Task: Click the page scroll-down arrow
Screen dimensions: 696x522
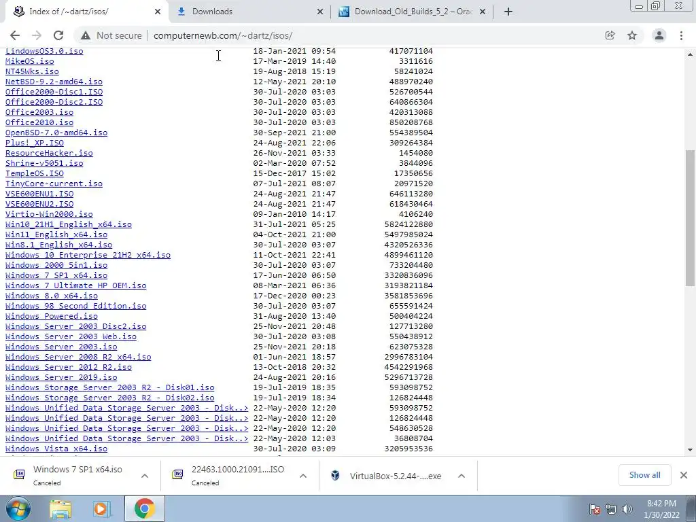Action: coord(691,450)
